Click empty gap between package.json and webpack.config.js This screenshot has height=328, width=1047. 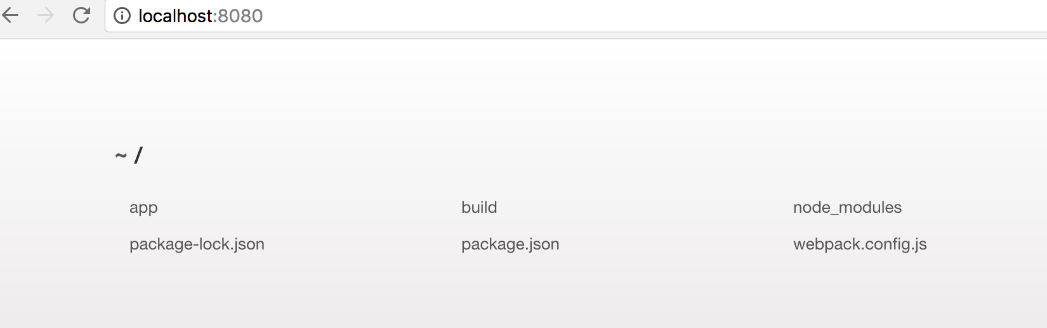[673, 244]
